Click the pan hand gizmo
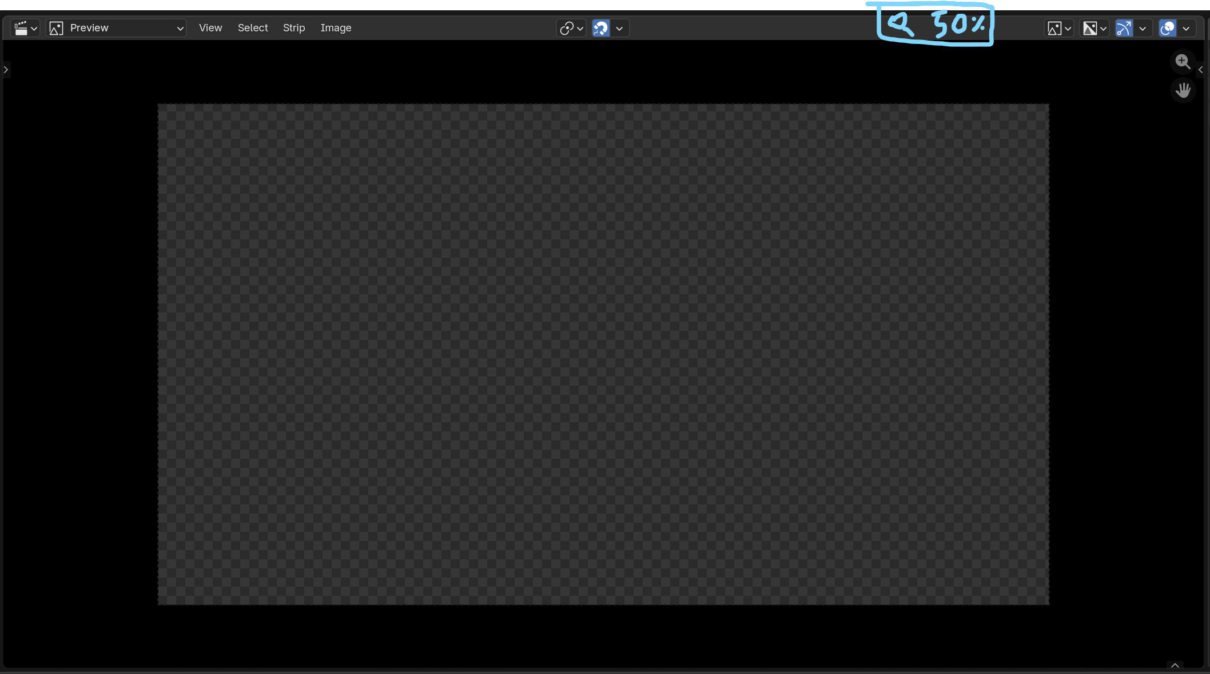Screen dimensions: 1210x674 coord(1183,90)
